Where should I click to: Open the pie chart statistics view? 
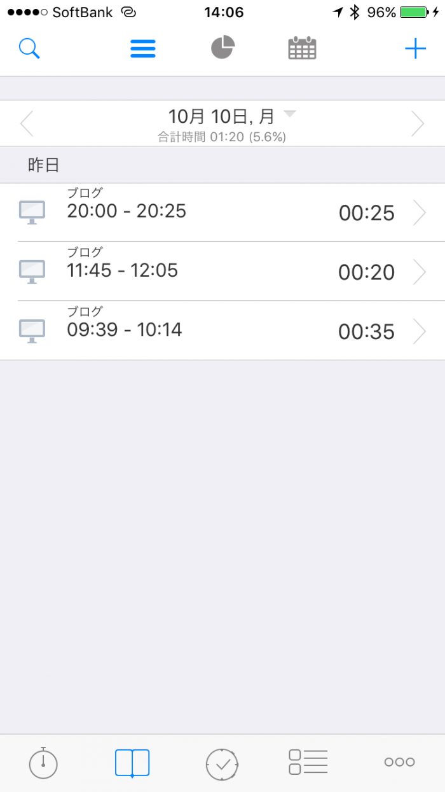(x=223, y=48)
